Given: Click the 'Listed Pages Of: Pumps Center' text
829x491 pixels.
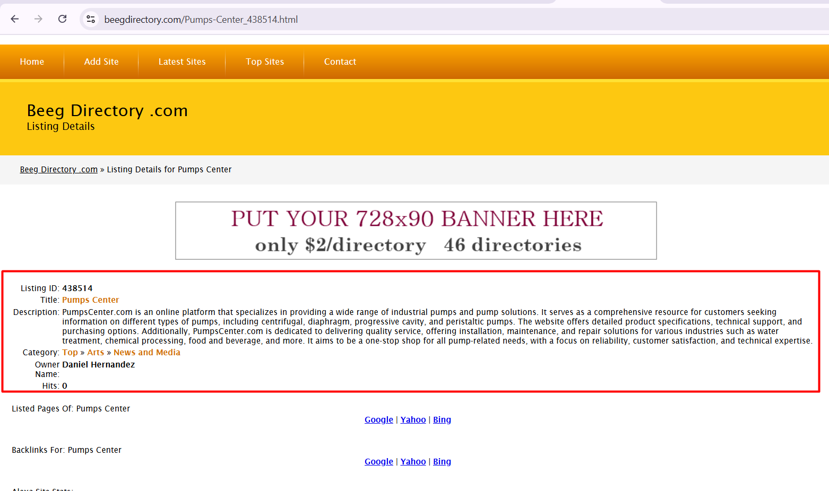Looking at the screenshot, I should point(71,409).
